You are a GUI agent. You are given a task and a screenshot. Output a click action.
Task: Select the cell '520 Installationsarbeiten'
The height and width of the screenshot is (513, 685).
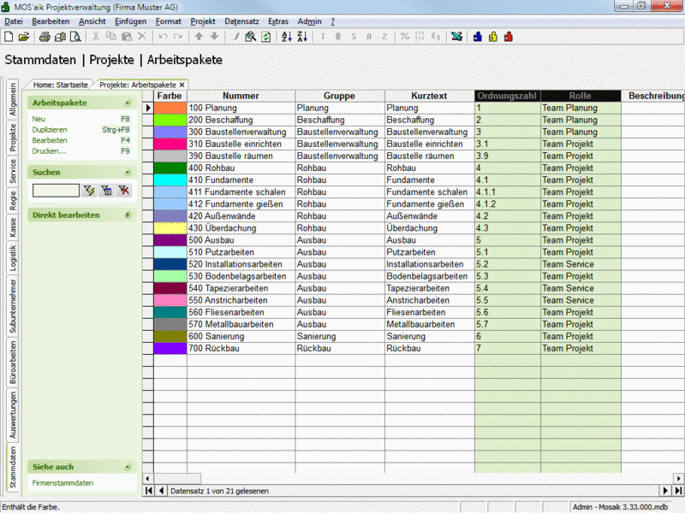241,264
